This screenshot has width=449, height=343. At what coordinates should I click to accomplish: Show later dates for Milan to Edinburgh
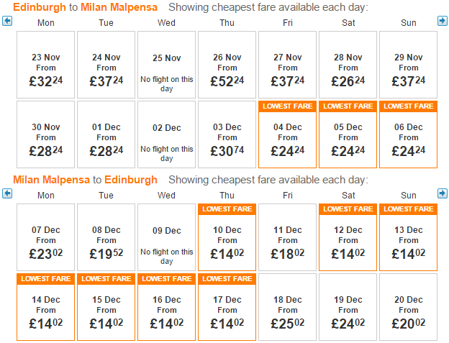click(x=442, y=193)
